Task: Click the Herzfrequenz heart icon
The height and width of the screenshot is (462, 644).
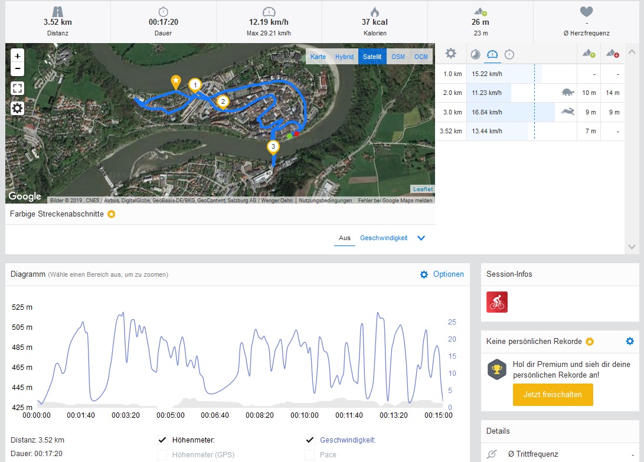Action: tap(586, 11)
